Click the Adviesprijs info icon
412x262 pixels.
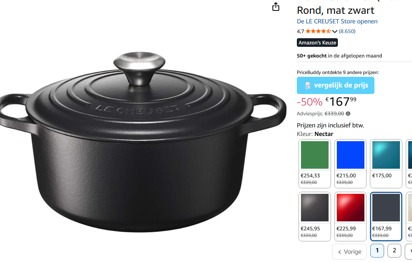pos(348,114)
